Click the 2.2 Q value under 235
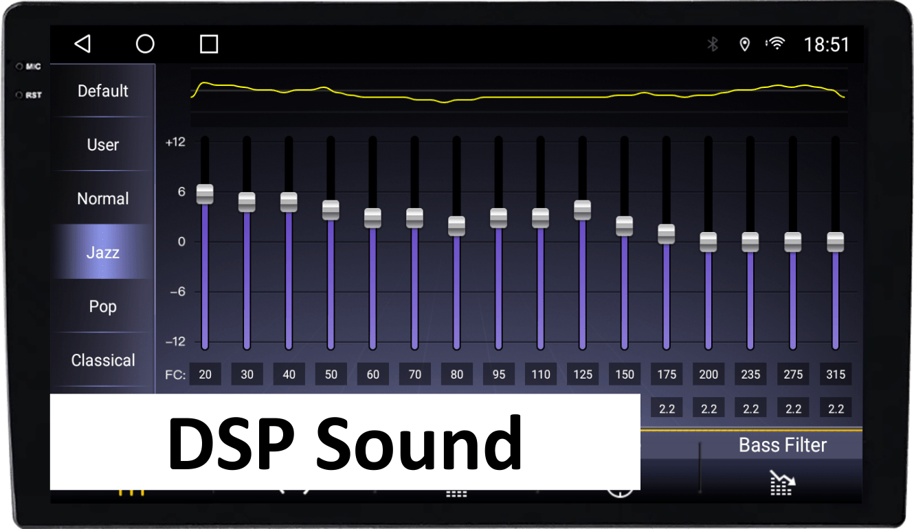The image size is (914, 529). point(750,409)
